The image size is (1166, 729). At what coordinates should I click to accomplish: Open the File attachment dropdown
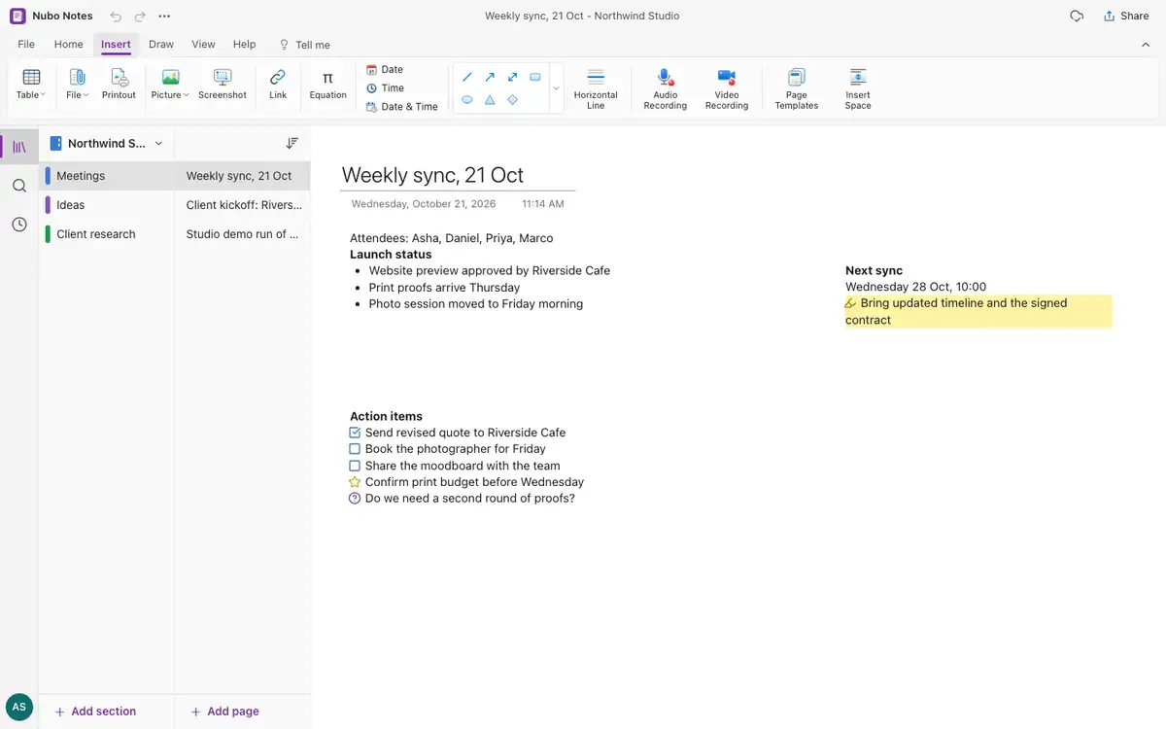point(77,85)
